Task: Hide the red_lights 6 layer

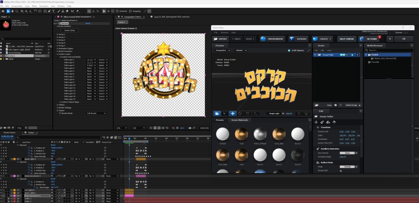Action: 2,190
